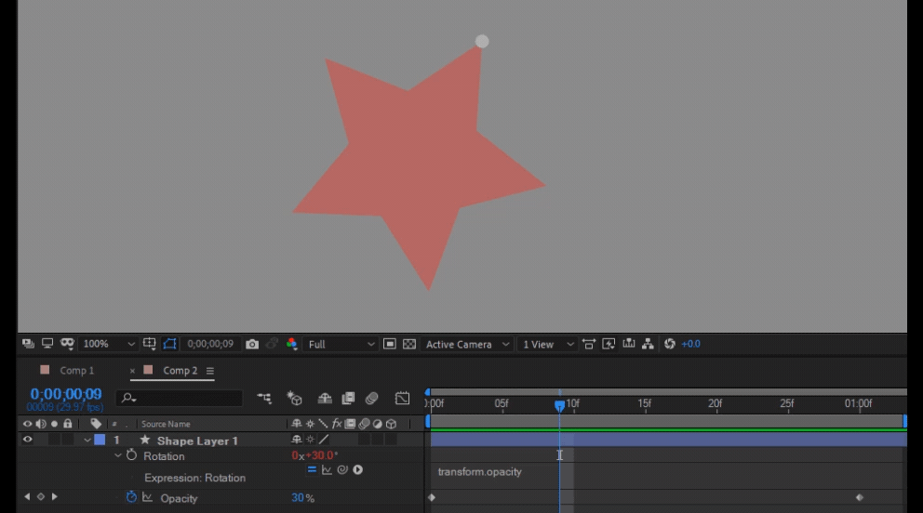
Task: Hide Shape Layer 1 with the eye toggle
Action: [27, 440]
